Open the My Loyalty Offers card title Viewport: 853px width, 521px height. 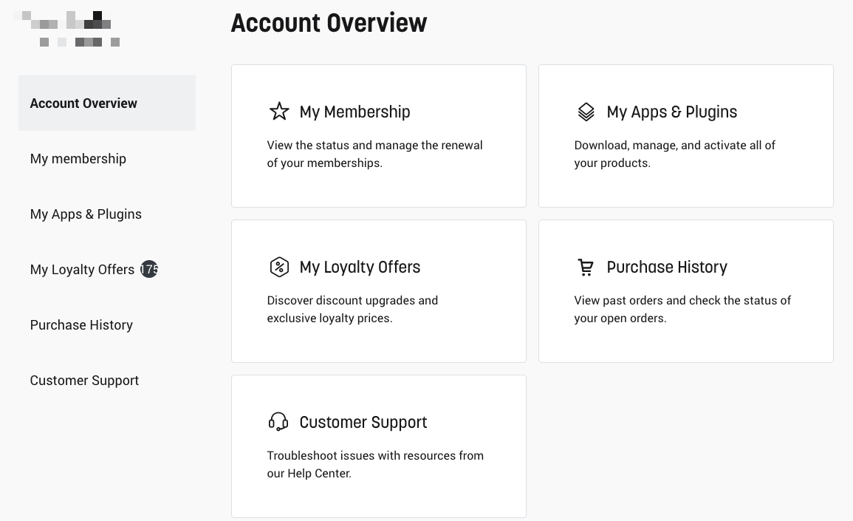click(x=360, y=267)
